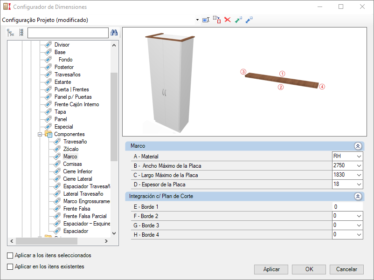Click the green export arrow icon

tap(238, 20)
